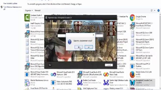
Task: Select the Realtek Card Reader icon
Action: pyautogui.click(x=80, y=82)
